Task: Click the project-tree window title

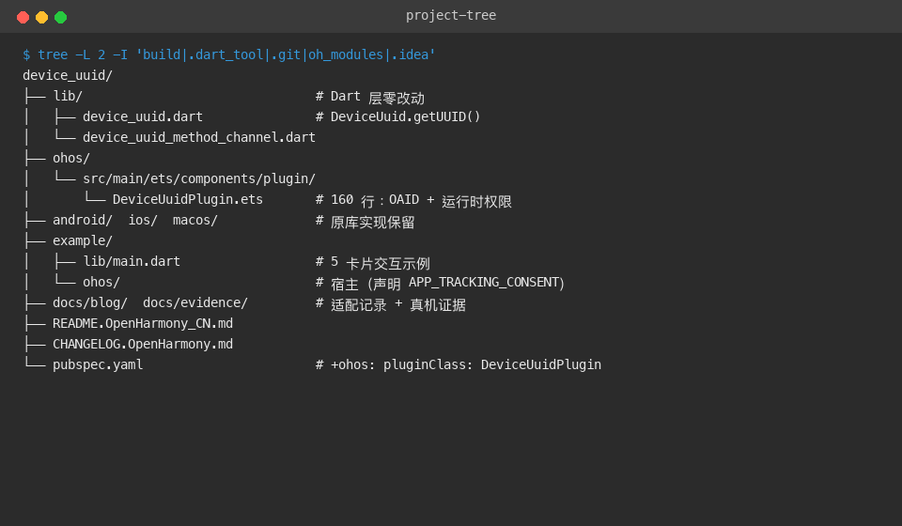Action: (x=451, y=16)
